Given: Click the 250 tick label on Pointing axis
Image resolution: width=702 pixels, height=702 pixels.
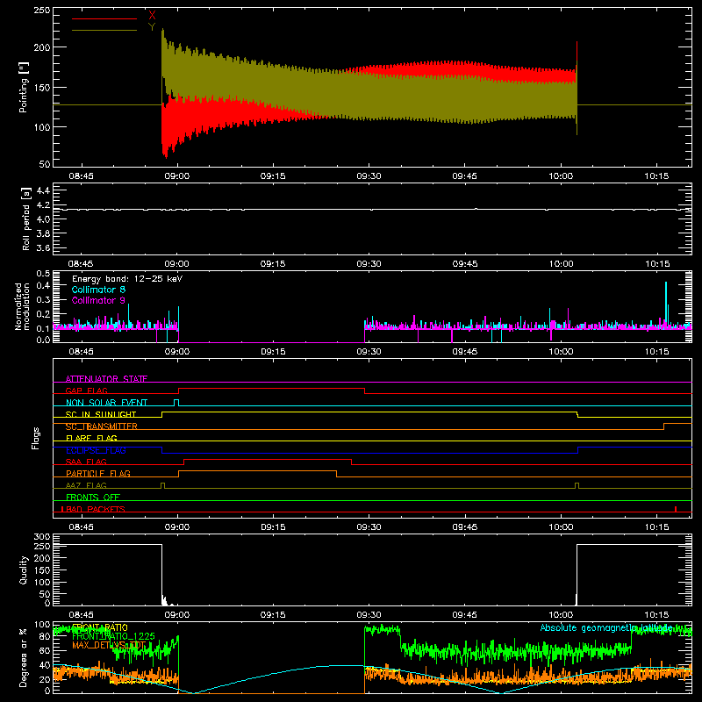Looking at the screenshot, I should coord(42,11).
